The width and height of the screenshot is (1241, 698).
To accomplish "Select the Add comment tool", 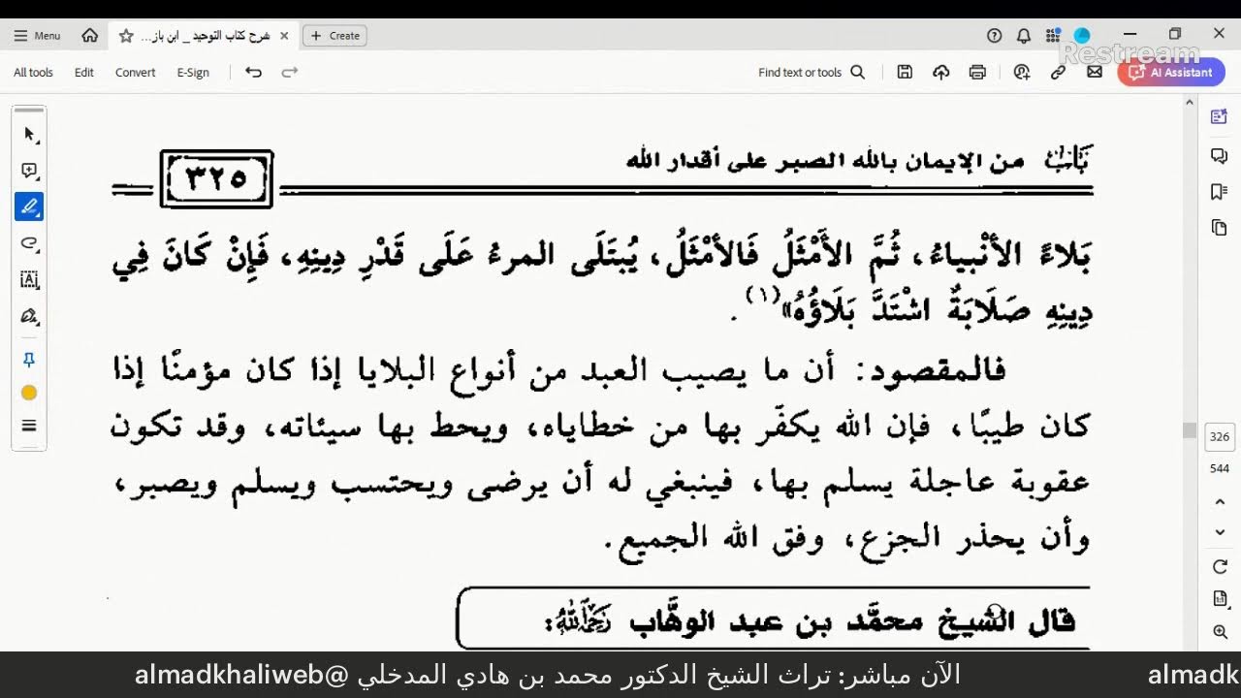I will point(29,171).
